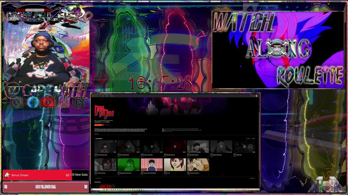Screen dimensions: 348x195
Task: Click the YouTube social icon
Action: [x=48, y=102]
